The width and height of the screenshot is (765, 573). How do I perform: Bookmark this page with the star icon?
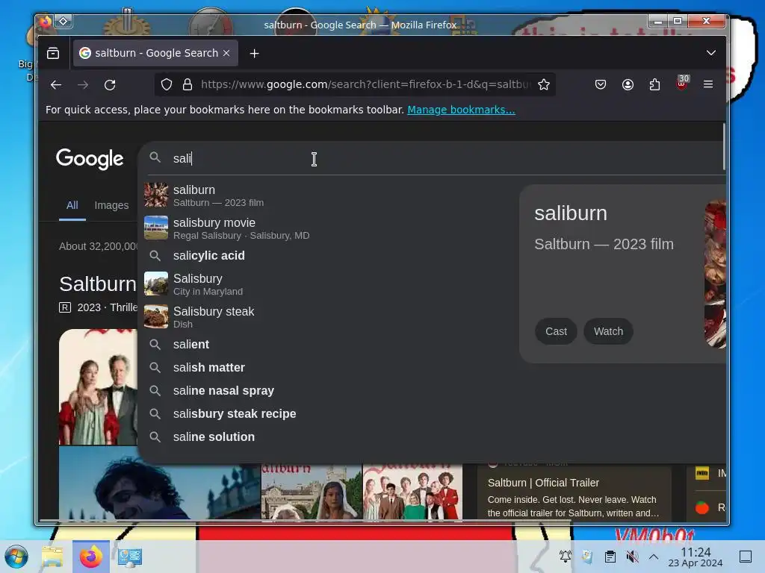pyautogui.click(x=544, y=85)
